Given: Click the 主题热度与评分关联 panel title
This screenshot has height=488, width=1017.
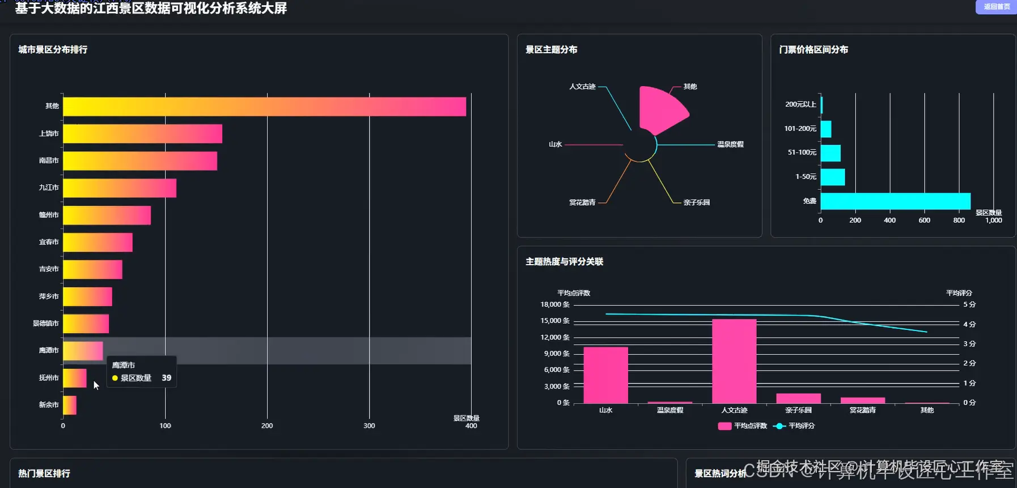Looking at the screenshot, I should click(564, 262).
